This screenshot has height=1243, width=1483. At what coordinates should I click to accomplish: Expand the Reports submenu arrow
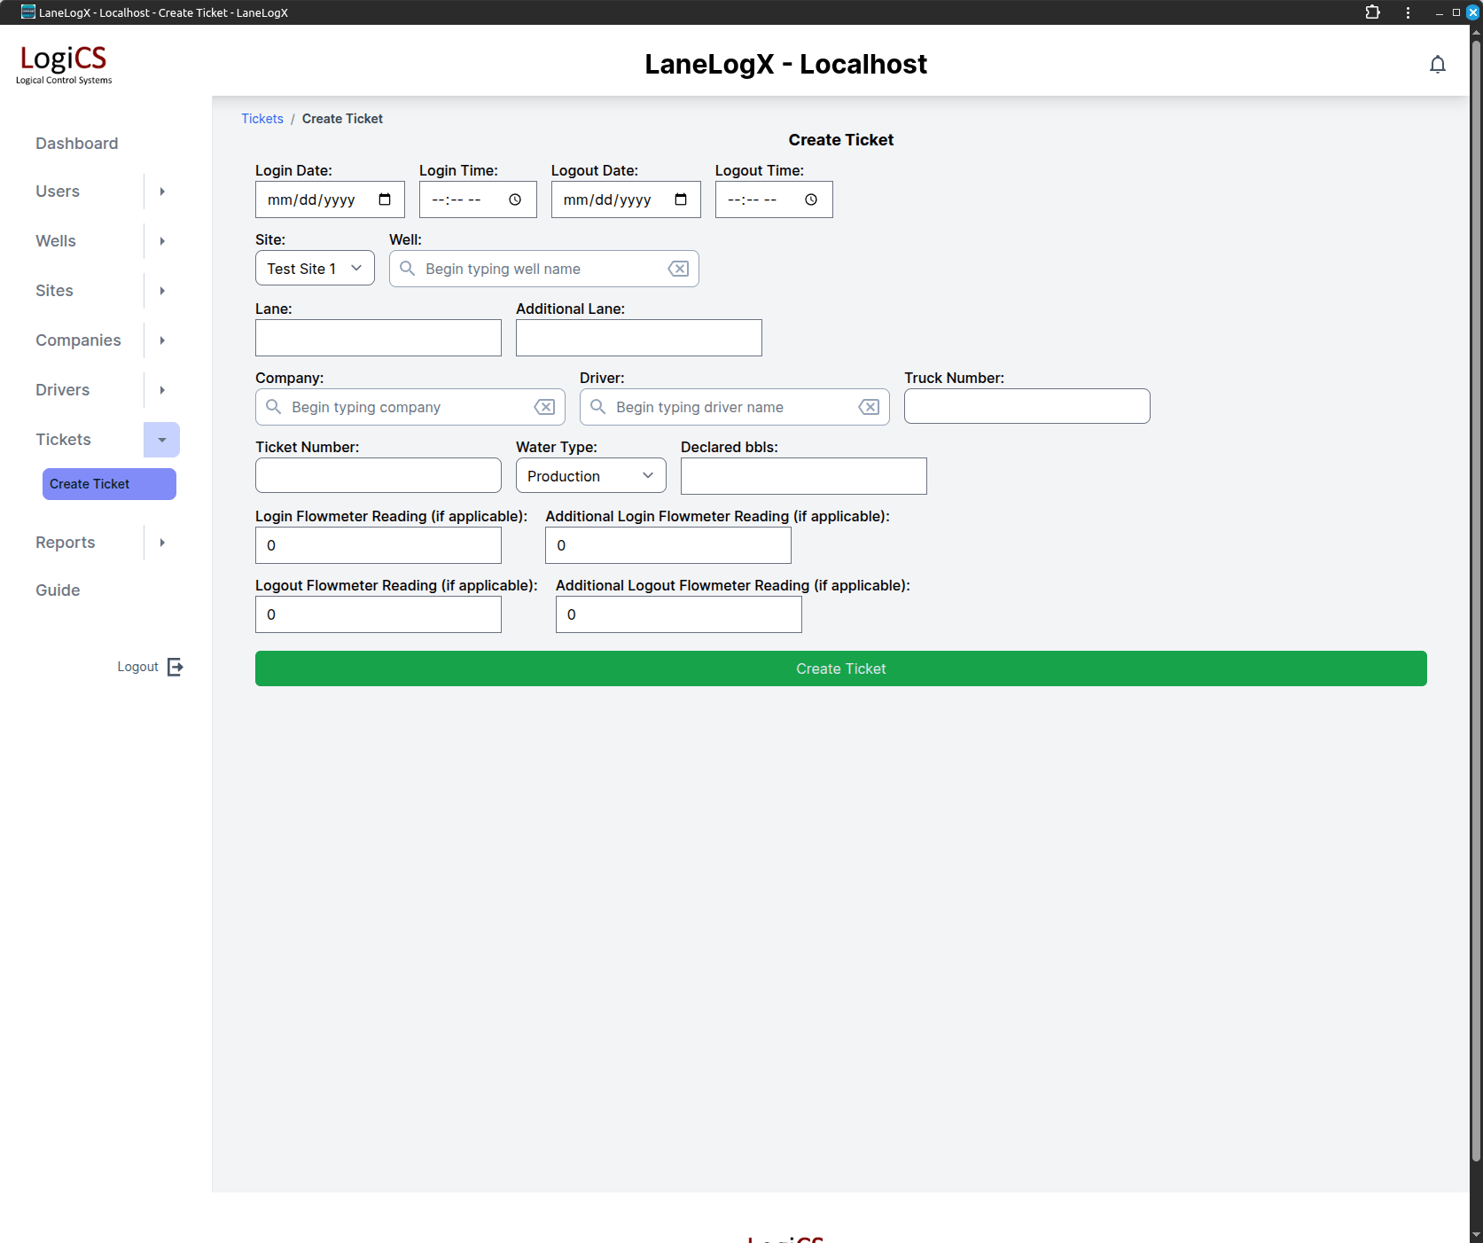point(162,543)
